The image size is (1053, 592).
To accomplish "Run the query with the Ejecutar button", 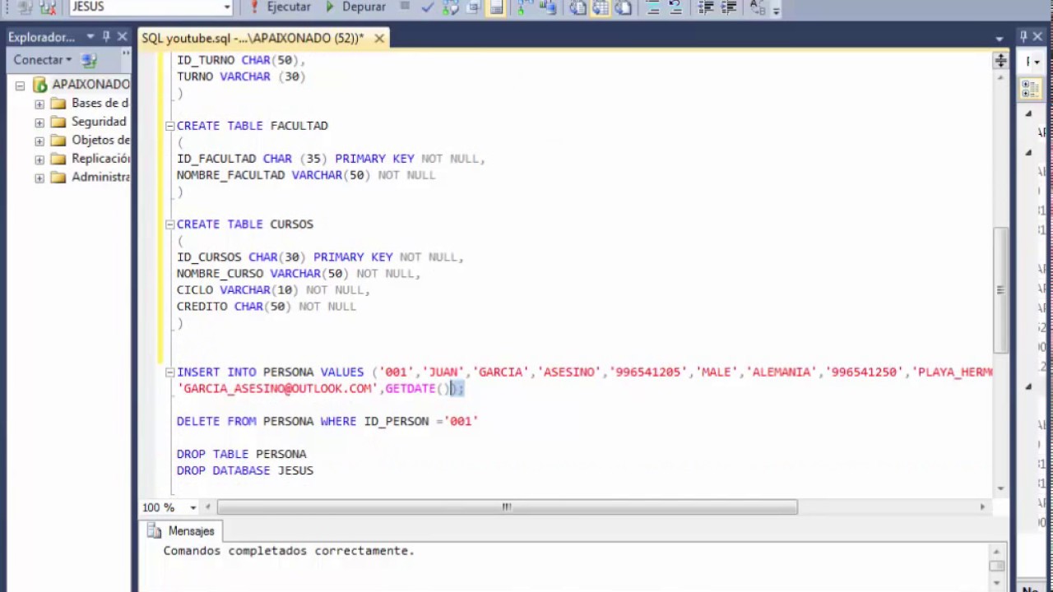I will tap(281, 7).
